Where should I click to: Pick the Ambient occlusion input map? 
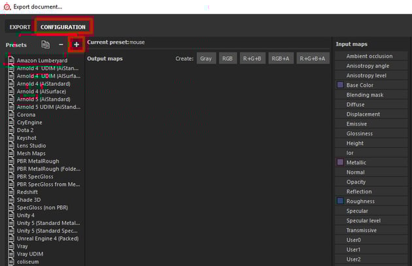[x=371, y=56]
